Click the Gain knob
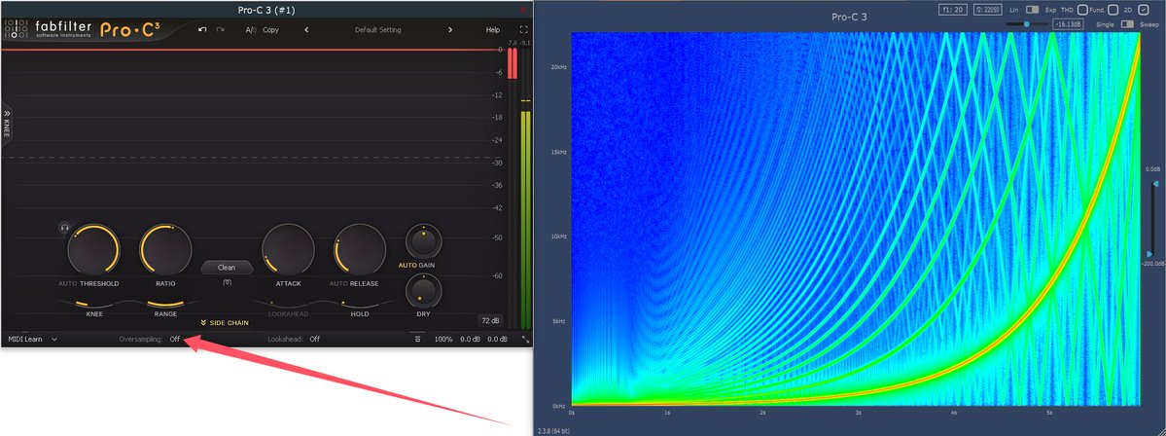Viewport: 1166px width, 436px height. coord(423,242)
